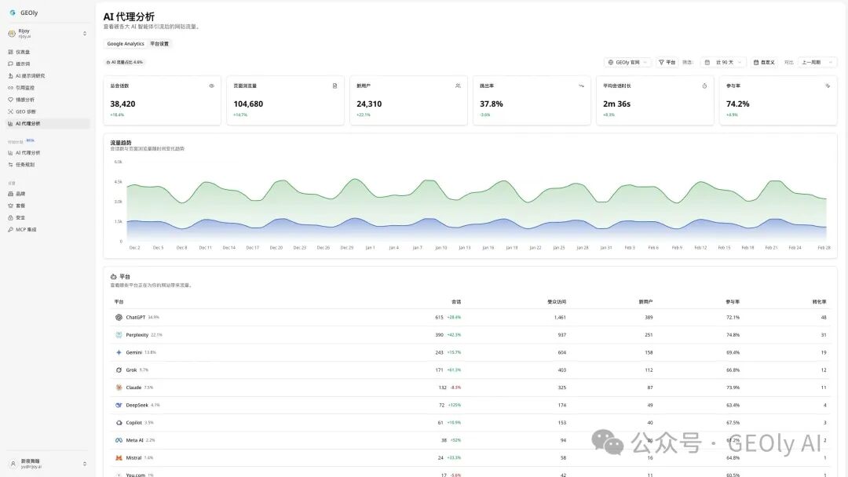Click the Claude platform icon
The image size is (848, 477).
(119, 388)
